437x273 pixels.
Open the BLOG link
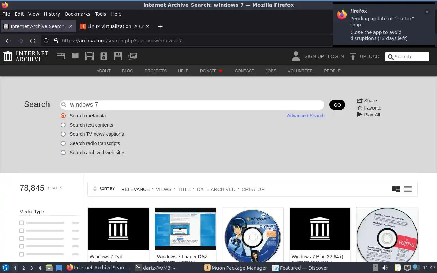pos(128,71)
